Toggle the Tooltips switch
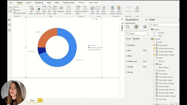This screenshot has width=187, height=105. pos(145,67)
